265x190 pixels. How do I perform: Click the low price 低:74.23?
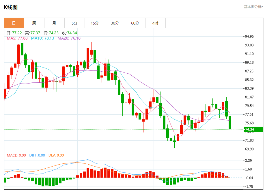51,33
